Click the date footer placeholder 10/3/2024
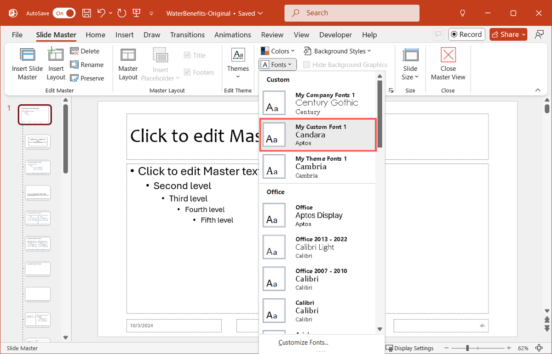 click(174, 326)
